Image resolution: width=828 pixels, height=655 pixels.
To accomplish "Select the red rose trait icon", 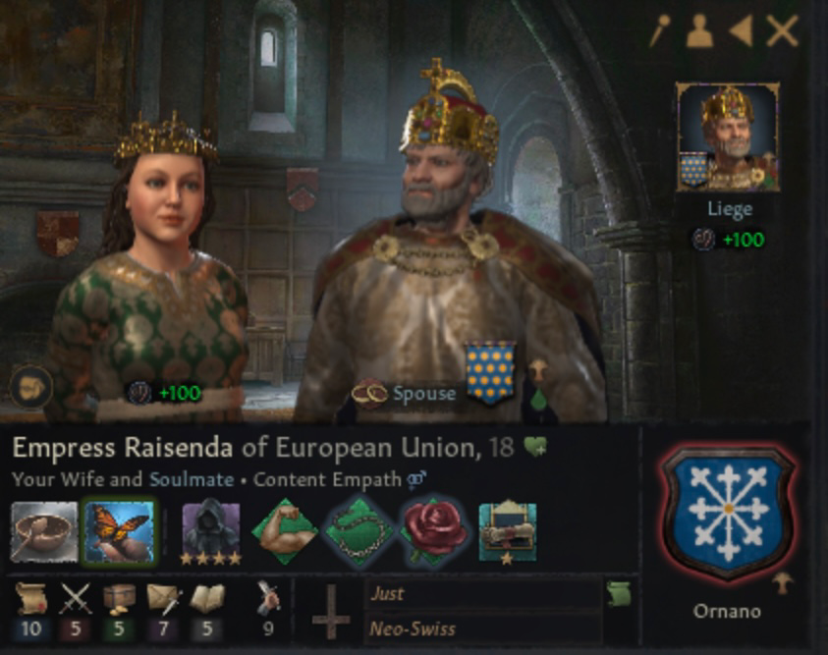I will click(x=434, y=532).
